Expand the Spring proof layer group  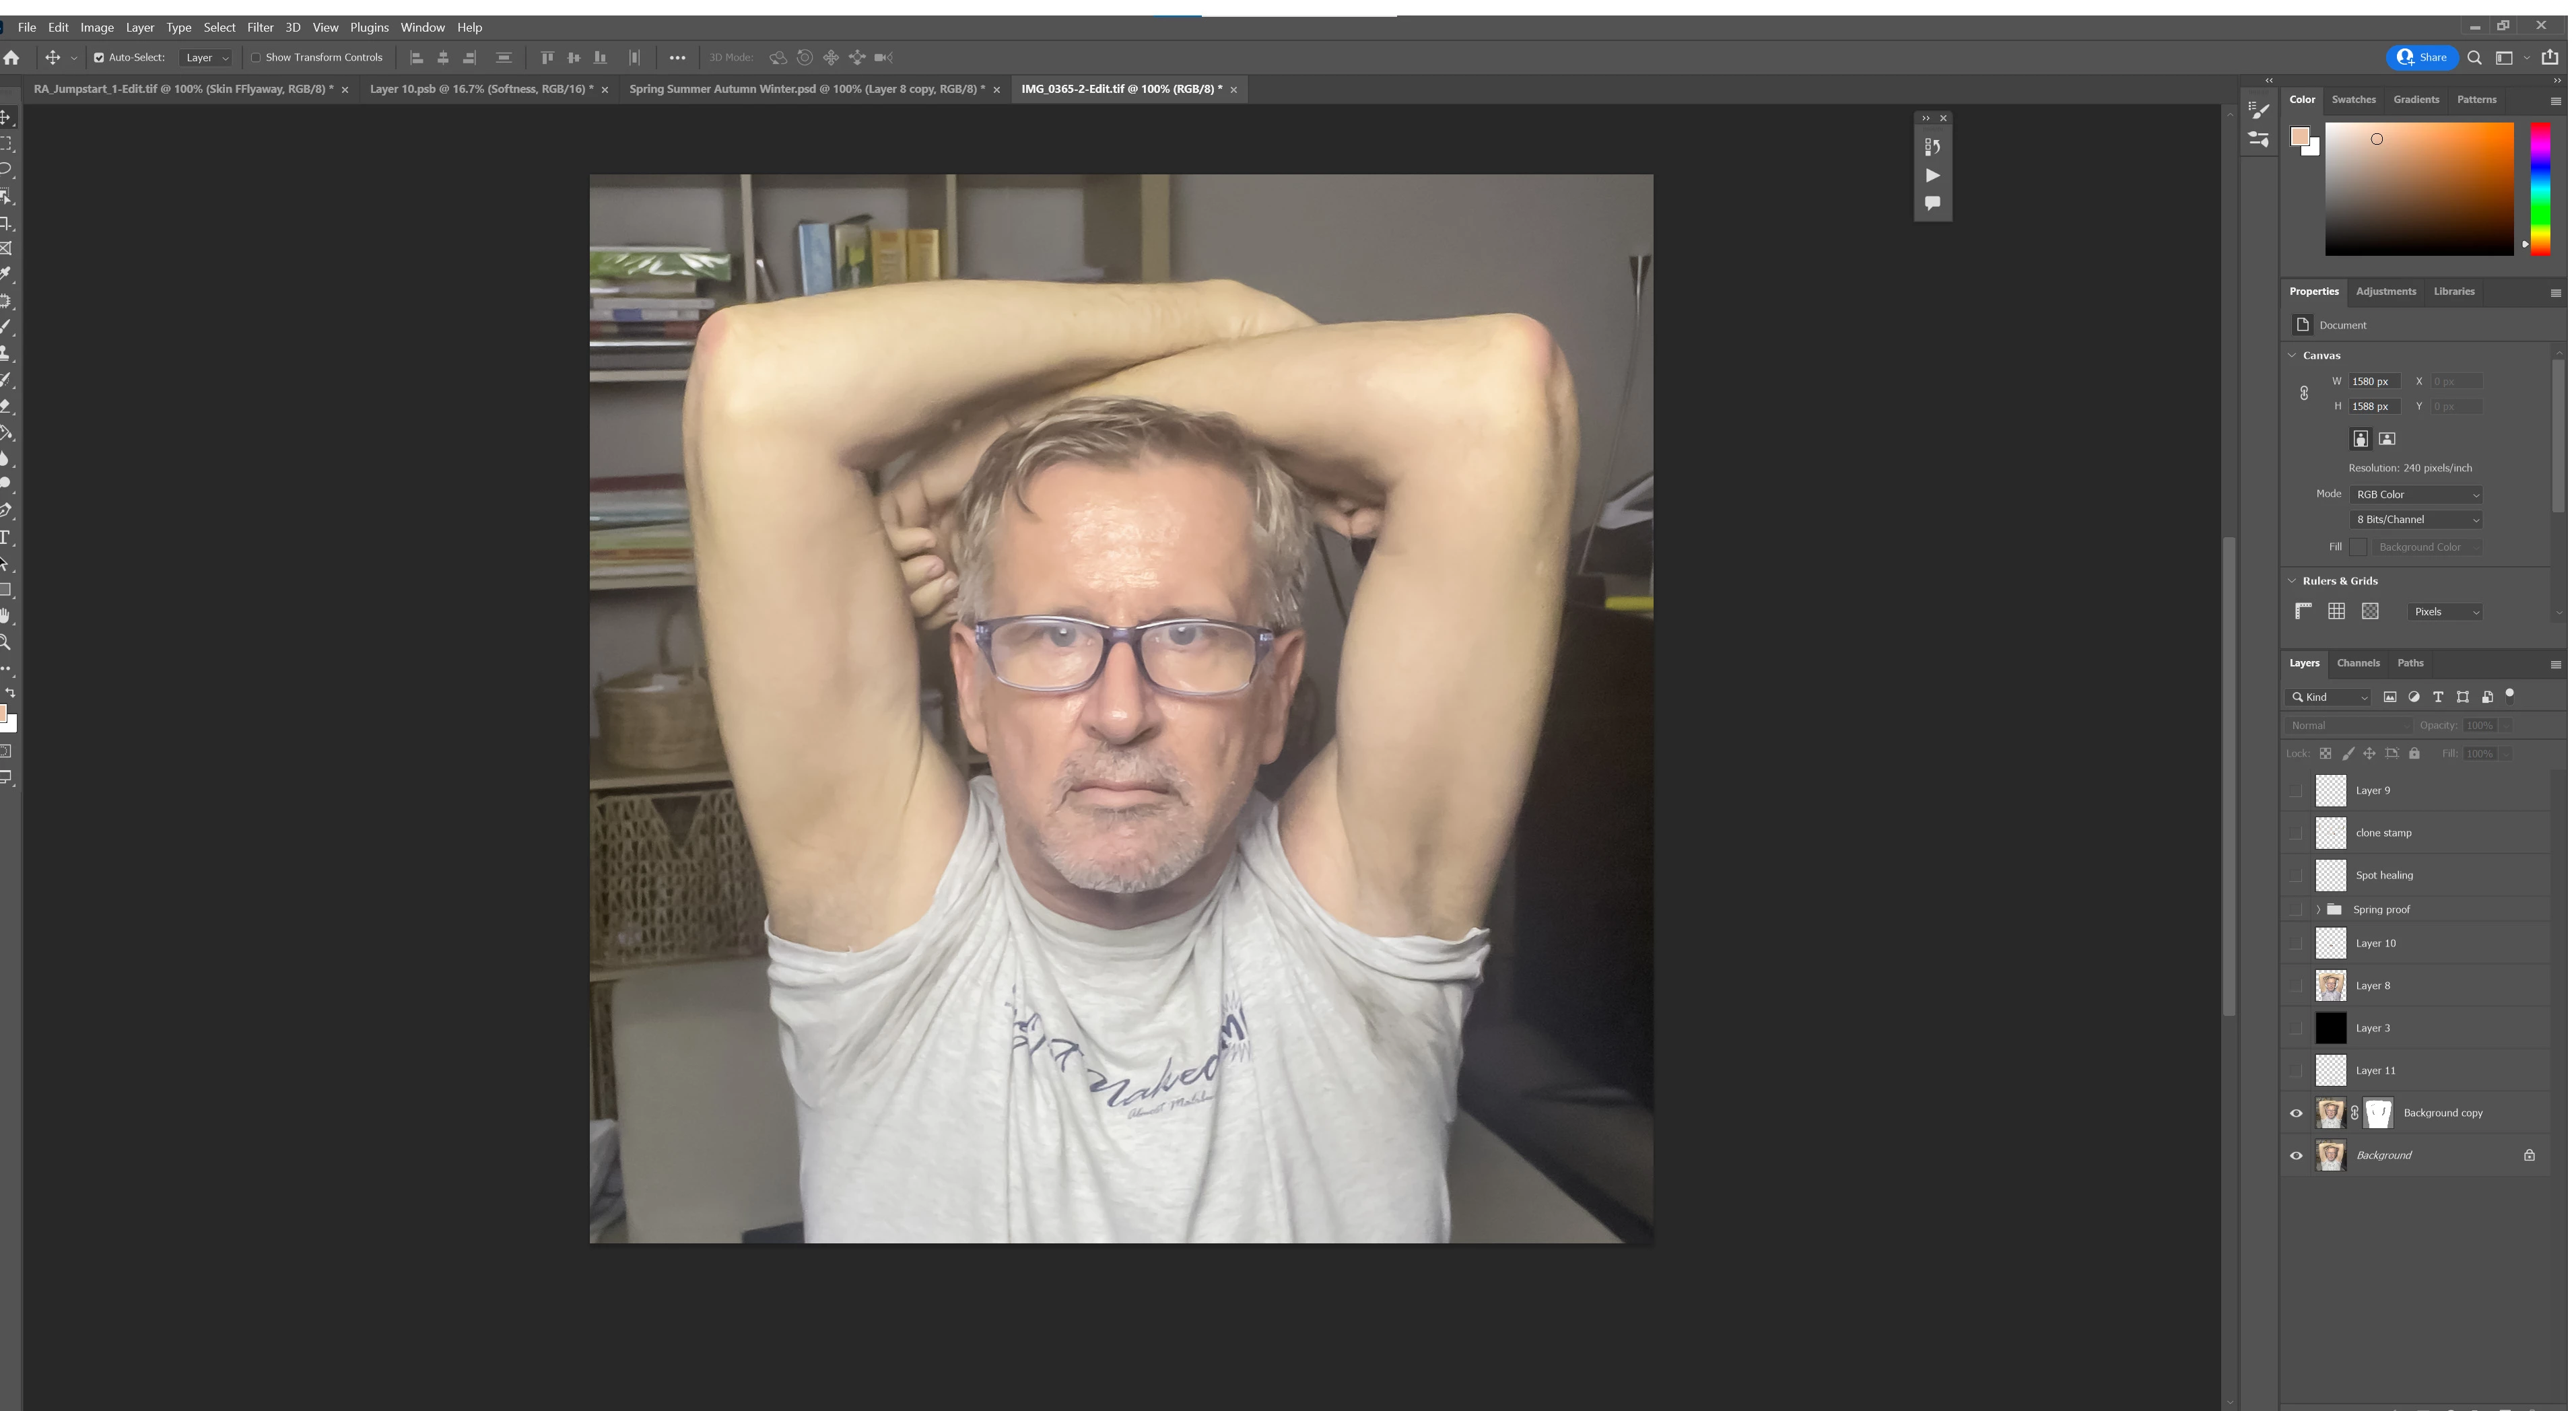coord(2318,909)
